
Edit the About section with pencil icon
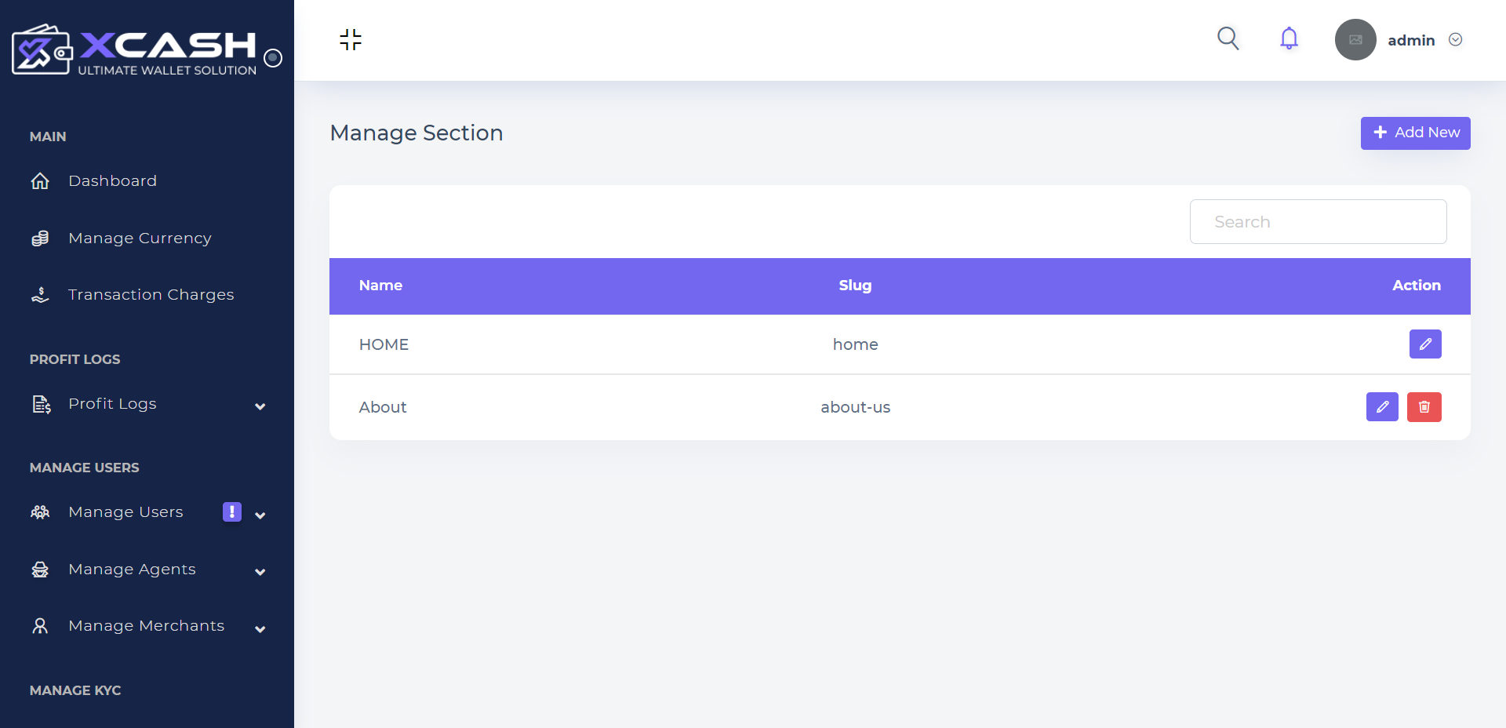click(1382, 406)
